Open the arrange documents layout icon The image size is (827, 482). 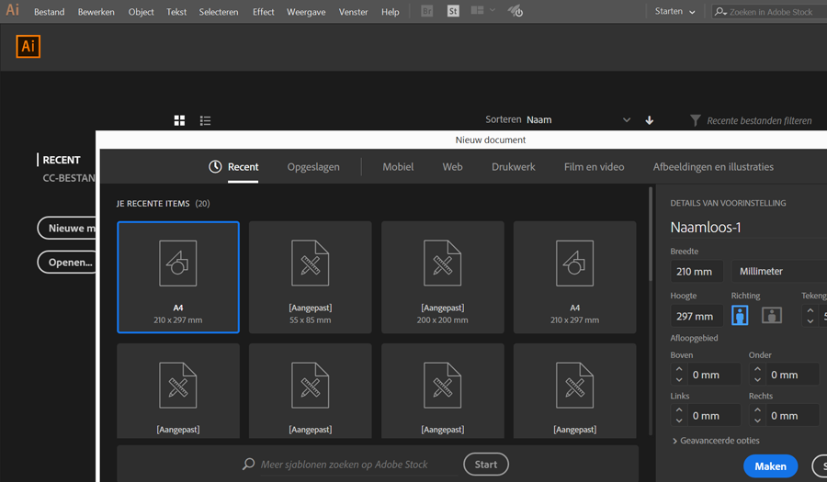click(x=477, y=10)
